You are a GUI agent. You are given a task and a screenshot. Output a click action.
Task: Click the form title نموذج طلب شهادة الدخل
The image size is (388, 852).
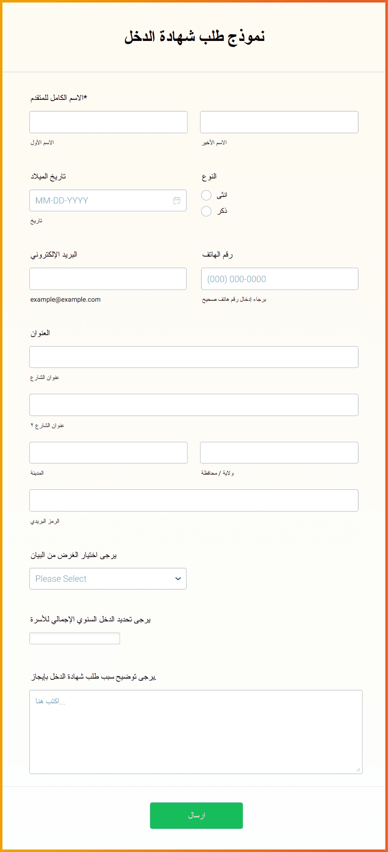[x=194, y=36]
